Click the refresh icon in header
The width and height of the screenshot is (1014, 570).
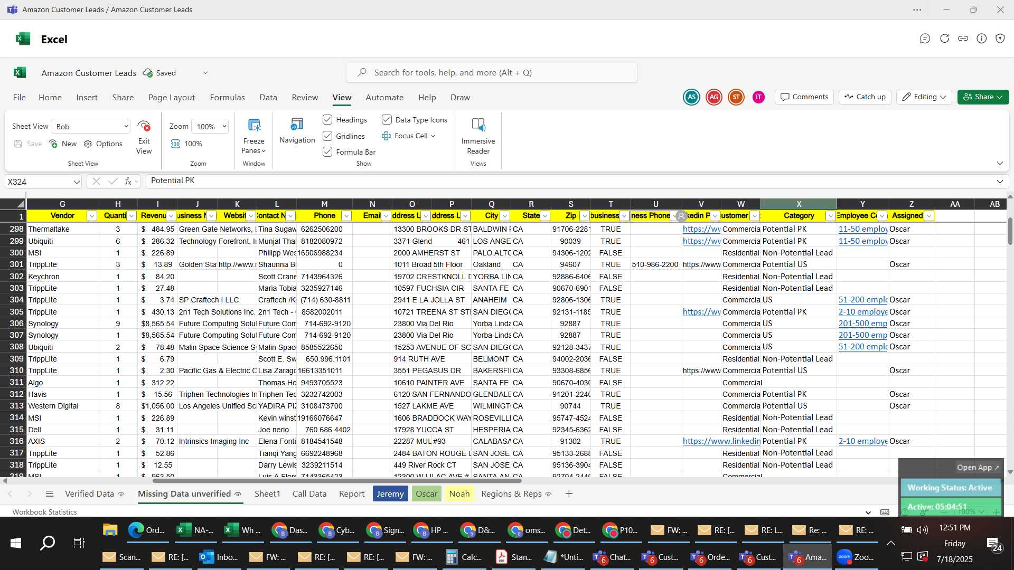(944, 39)
